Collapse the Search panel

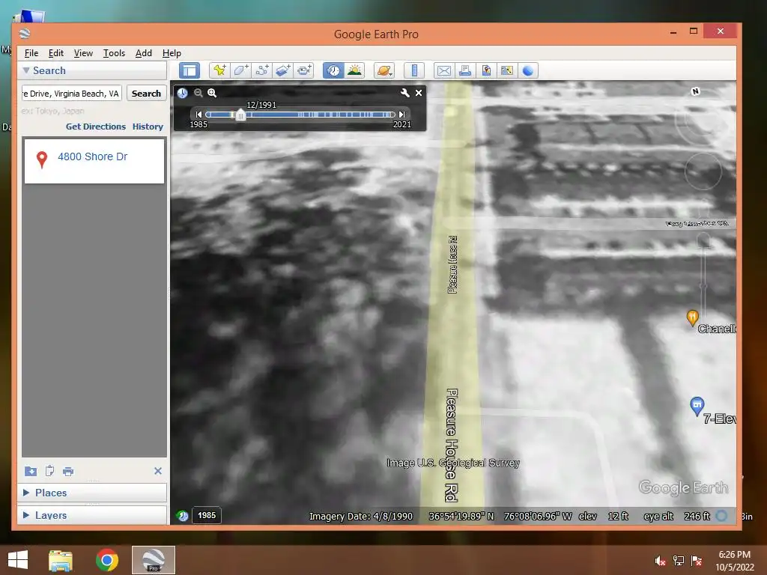(26, 70)
